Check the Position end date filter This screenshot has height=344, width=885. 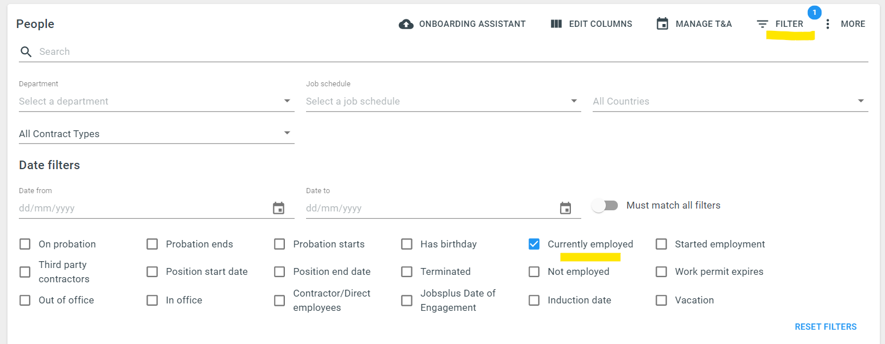pyautogui.click(x=279, y=272)
